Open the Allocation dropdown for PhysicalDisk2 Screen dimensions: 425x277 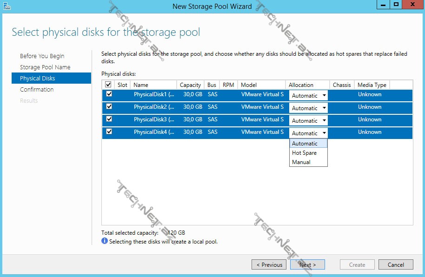(x=309, y=108)
